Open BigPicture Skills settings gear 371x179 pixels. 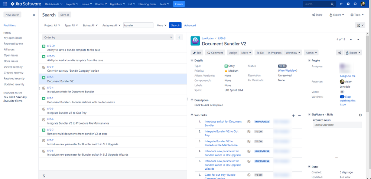coord(360,115)
